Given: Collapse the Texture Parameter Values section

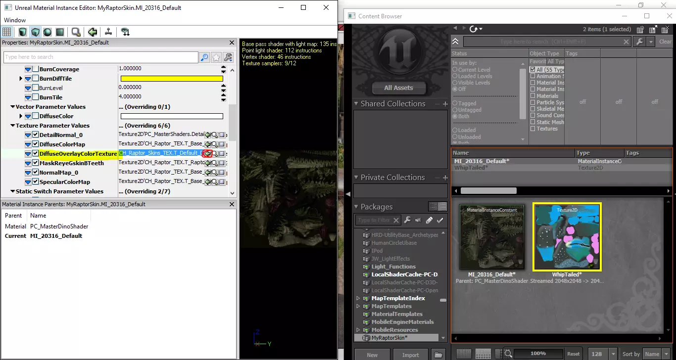Looking at the screenshot, I should click(12, 126).
